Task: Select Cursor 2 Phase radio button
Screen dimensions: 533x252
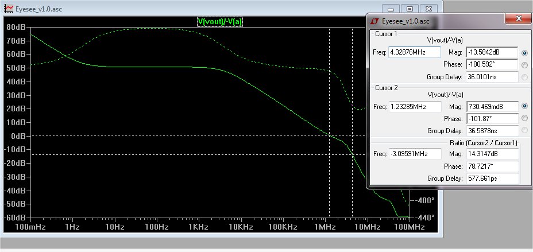Action: (525, 118)
